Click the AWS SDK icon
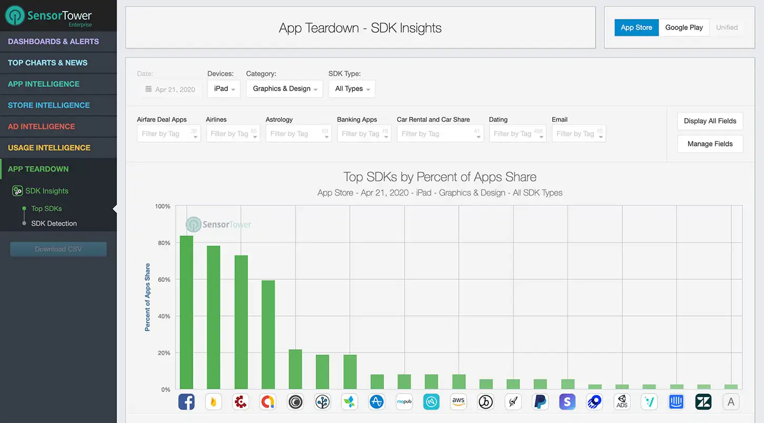764x423 pixels. pos(458,402)
